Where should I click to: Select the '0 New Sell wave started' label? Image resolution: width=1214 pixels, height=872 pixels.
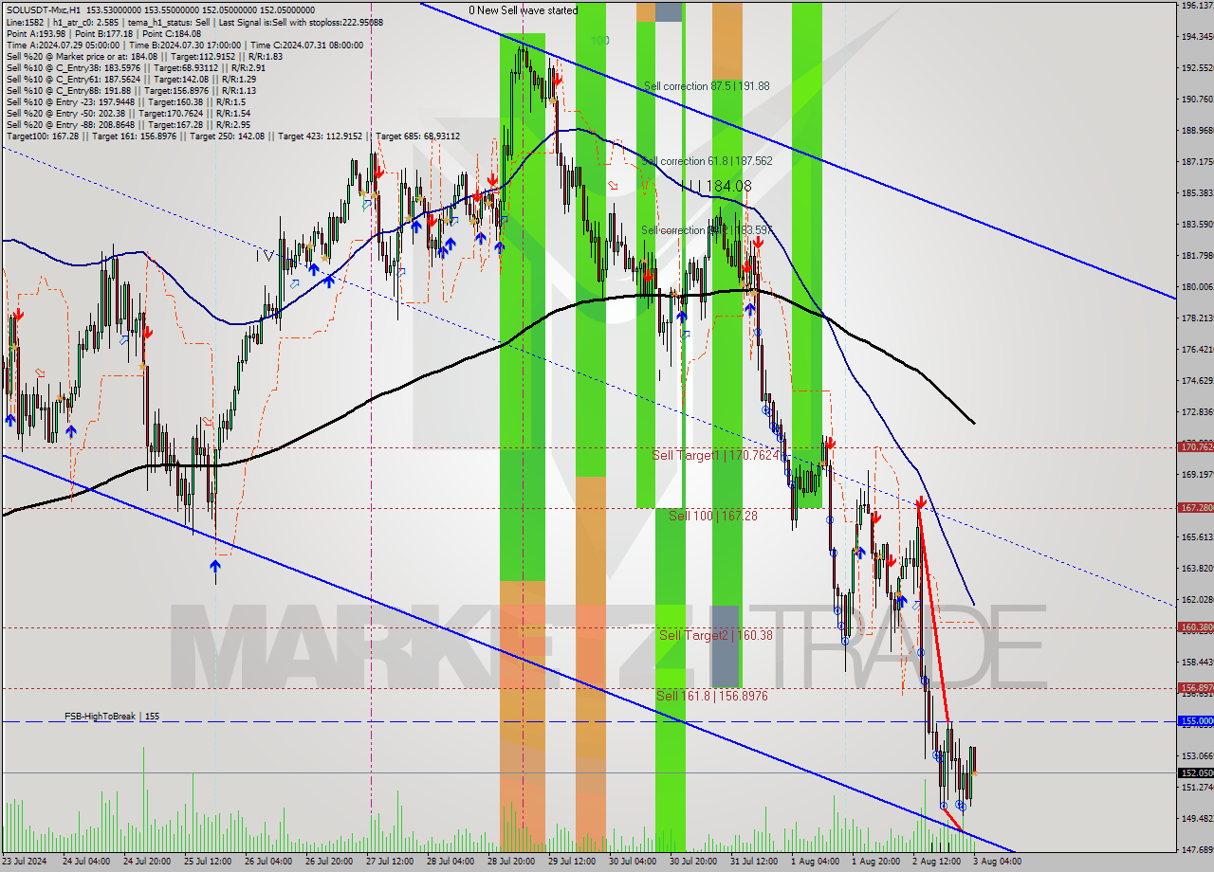coord(523,10)
